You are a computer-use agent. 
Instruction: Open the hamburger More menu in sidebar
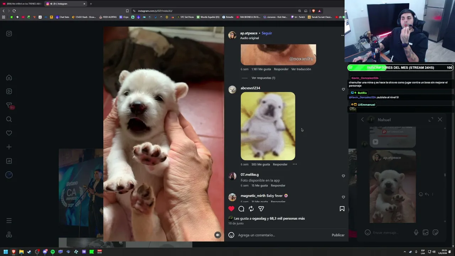(x=9, y=221)
